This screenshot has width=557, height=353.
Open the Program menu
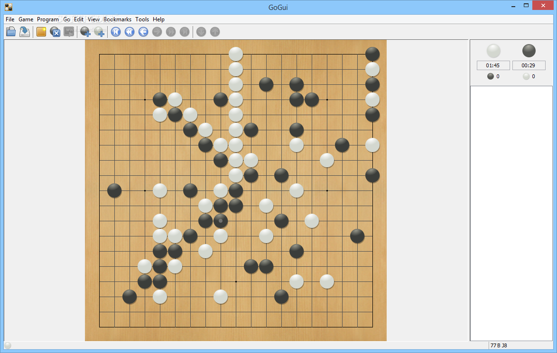[x=47, y=19]
